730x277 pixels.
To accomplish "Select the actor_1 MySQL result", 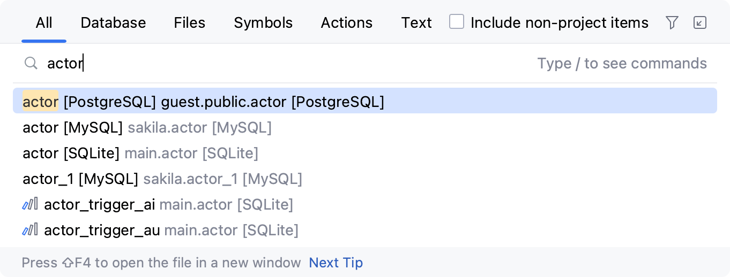I will [162, 179].
